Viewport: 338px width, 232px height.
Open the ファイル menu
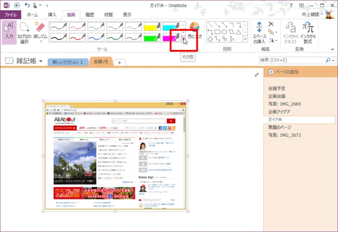[10, 14]
